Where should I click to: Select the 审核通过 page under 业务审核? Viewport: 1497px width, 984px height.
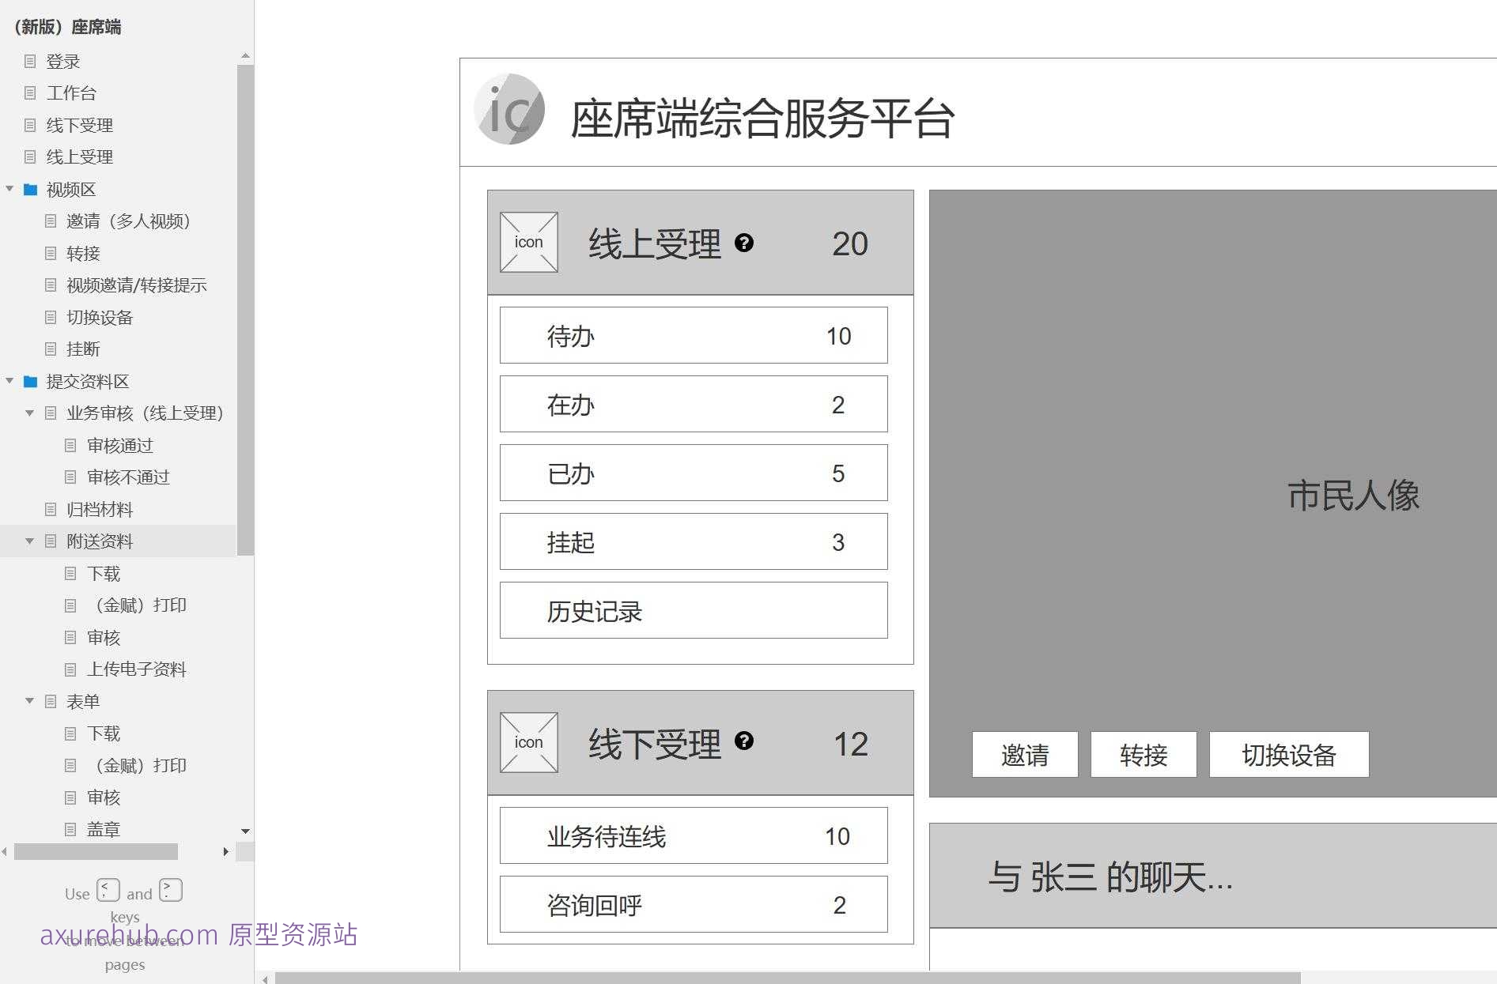[x=120, y=445]
